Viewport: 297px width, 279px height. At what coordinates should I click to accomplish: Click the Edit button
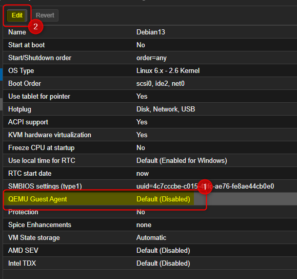pos(17,15)
